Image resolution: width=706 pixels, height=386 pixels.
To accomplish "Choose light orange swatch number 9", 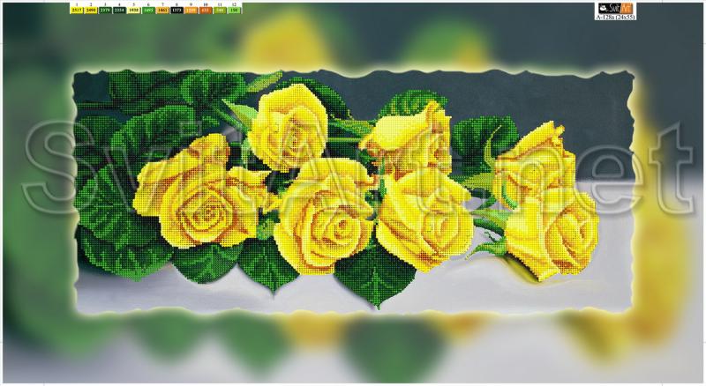I will (x=191, y=9).
